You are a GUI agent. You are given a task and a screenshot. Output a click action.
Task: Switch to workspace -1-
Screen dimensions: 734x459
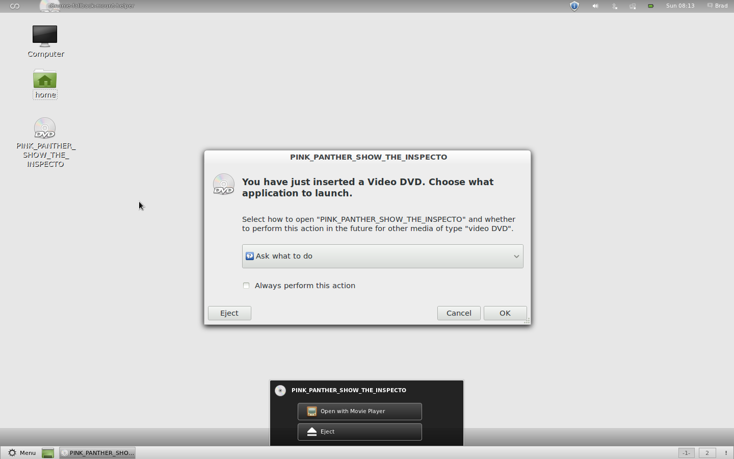[x=686, y=453]
